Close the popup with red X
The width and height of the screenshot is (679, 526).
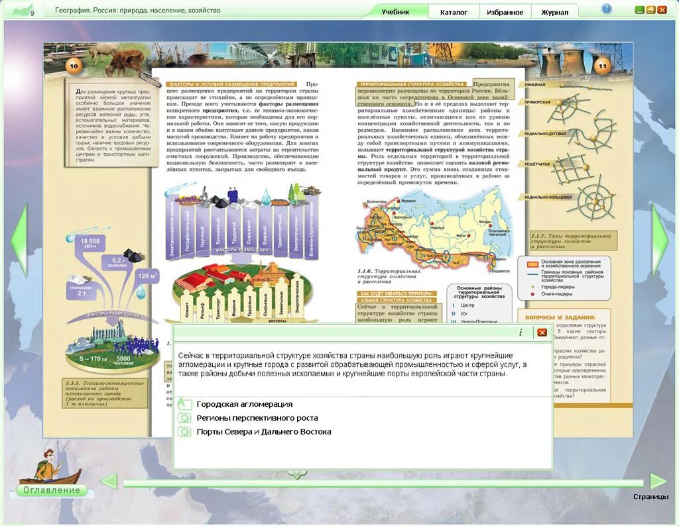point(542,332)
